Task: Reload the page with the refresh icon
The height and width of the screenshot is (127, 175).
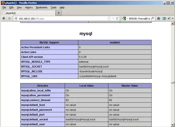Action: click(x=117, y=18)
